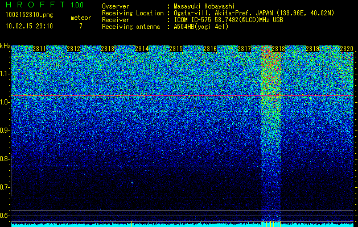This screenshot has width=358, height=227.
Task: Click the 'meteor' label
Action: pos(81,18)
